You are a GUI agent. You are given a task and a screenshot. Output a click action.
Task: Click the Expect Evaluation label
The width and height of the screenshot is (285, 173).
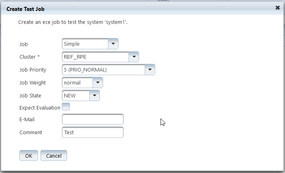click(40, 108)
